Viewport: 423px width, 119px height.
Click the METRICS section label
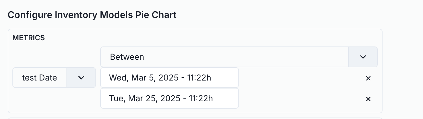[x=29, y=38]
